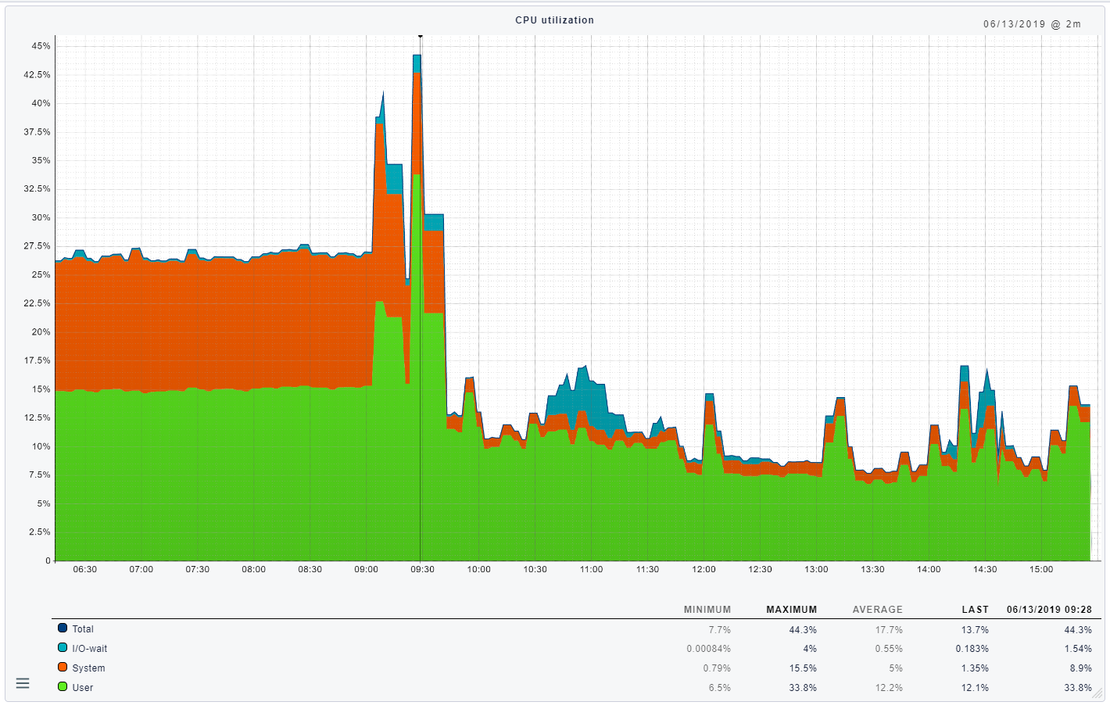Click the Total series color swatch

pos(63,628)
